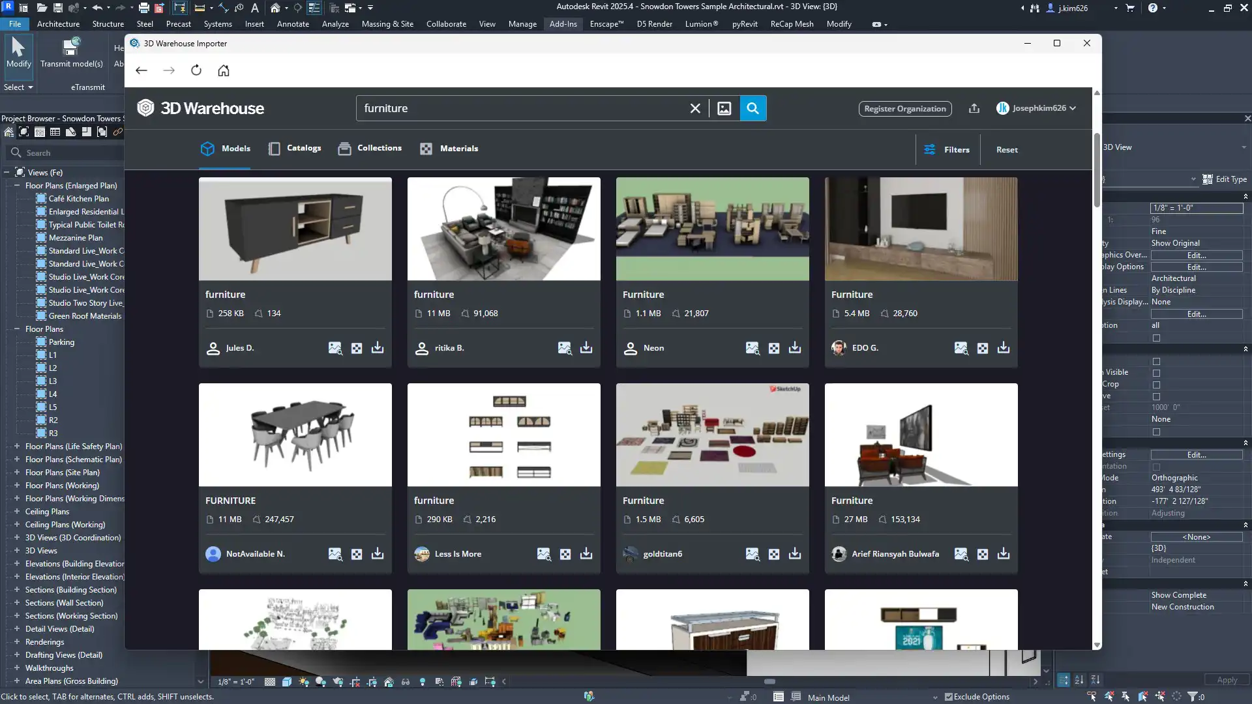Screen dimensions: 1252x704
Task: Click the Register Organization button
Action: click(905, 108)
